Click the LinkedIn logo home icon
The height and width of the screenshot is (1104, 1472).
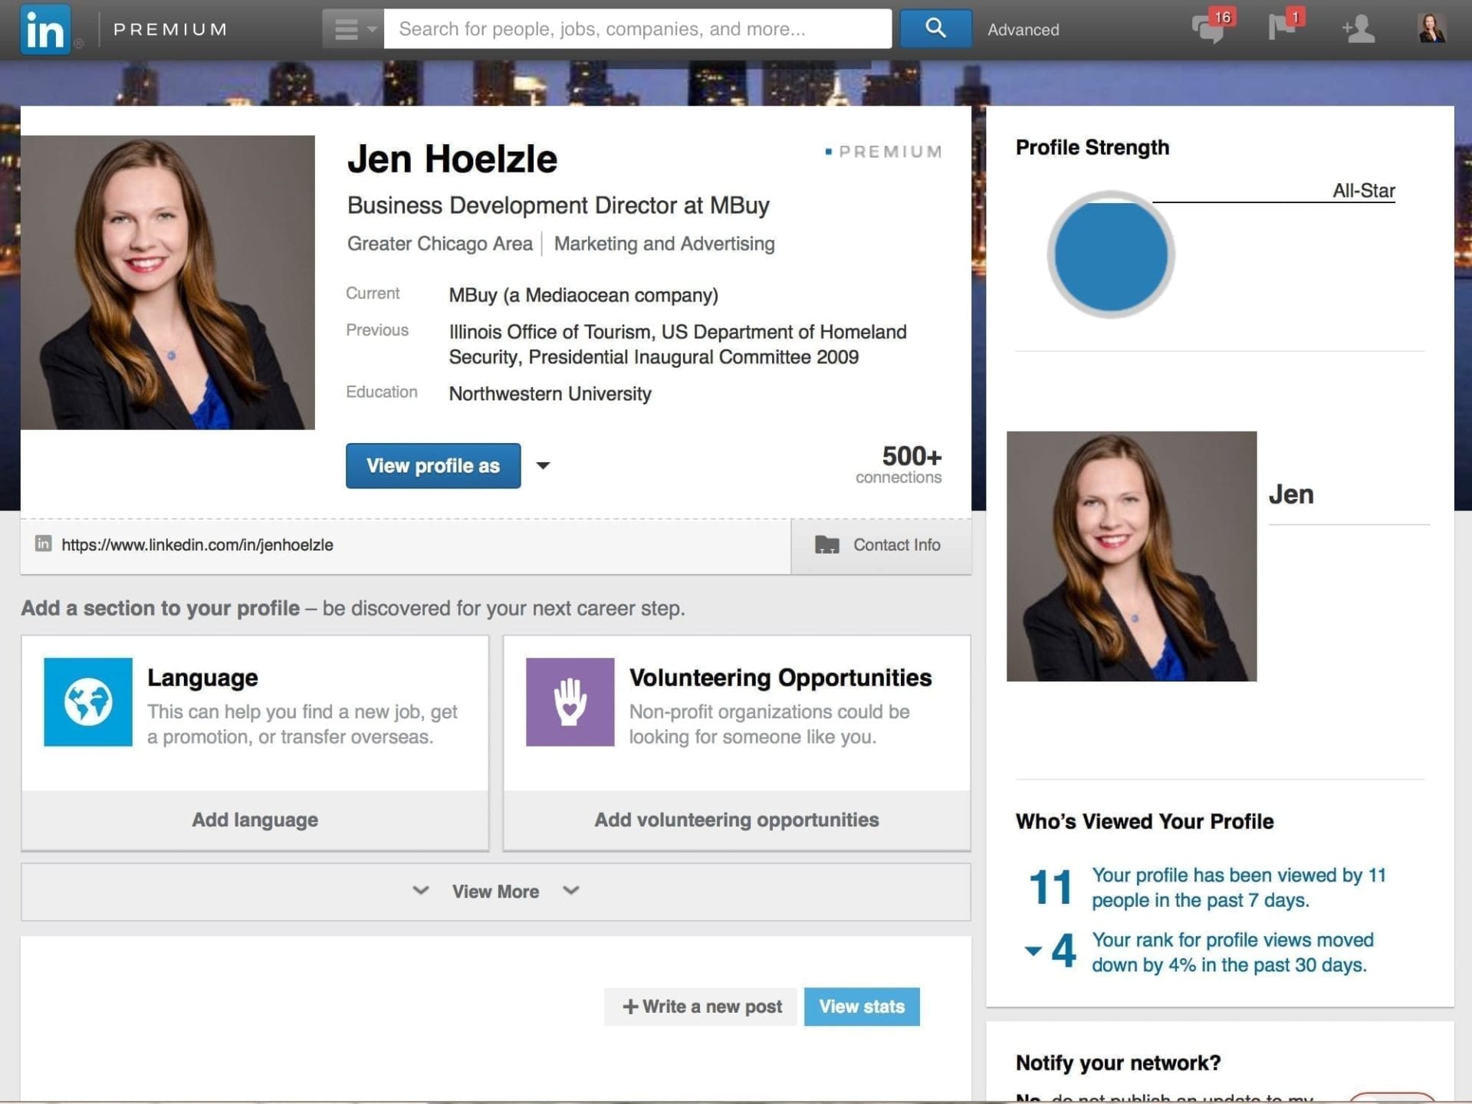45,29
